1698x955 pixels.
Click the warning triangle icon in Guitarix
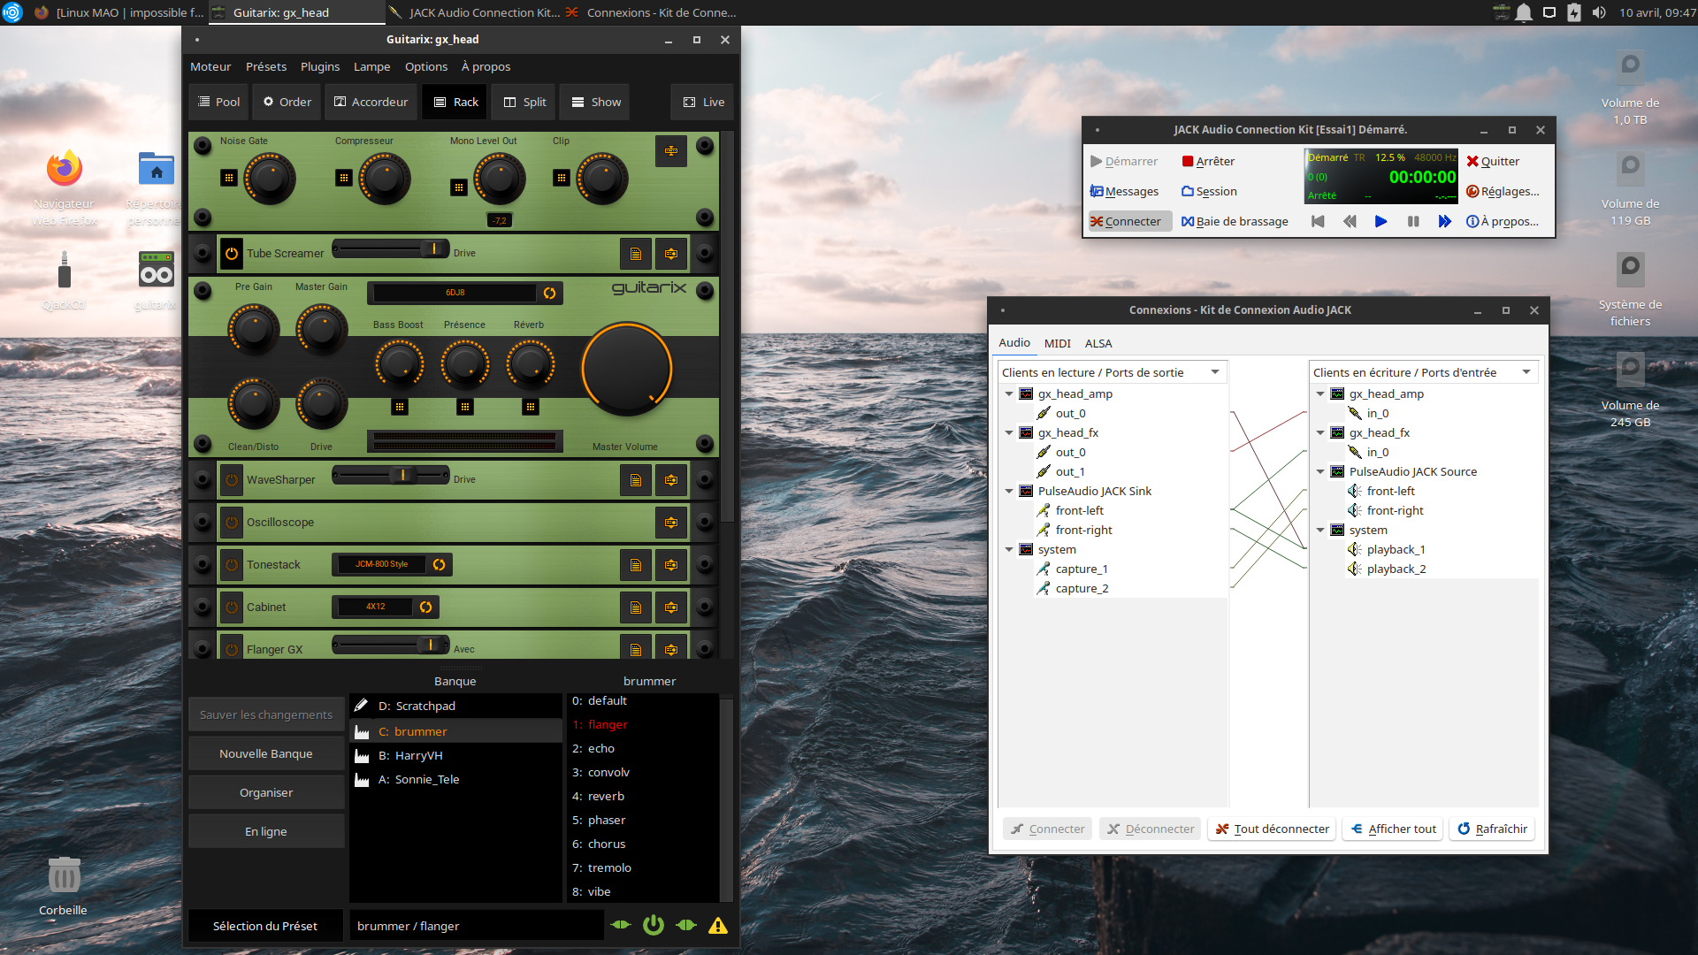717,926
